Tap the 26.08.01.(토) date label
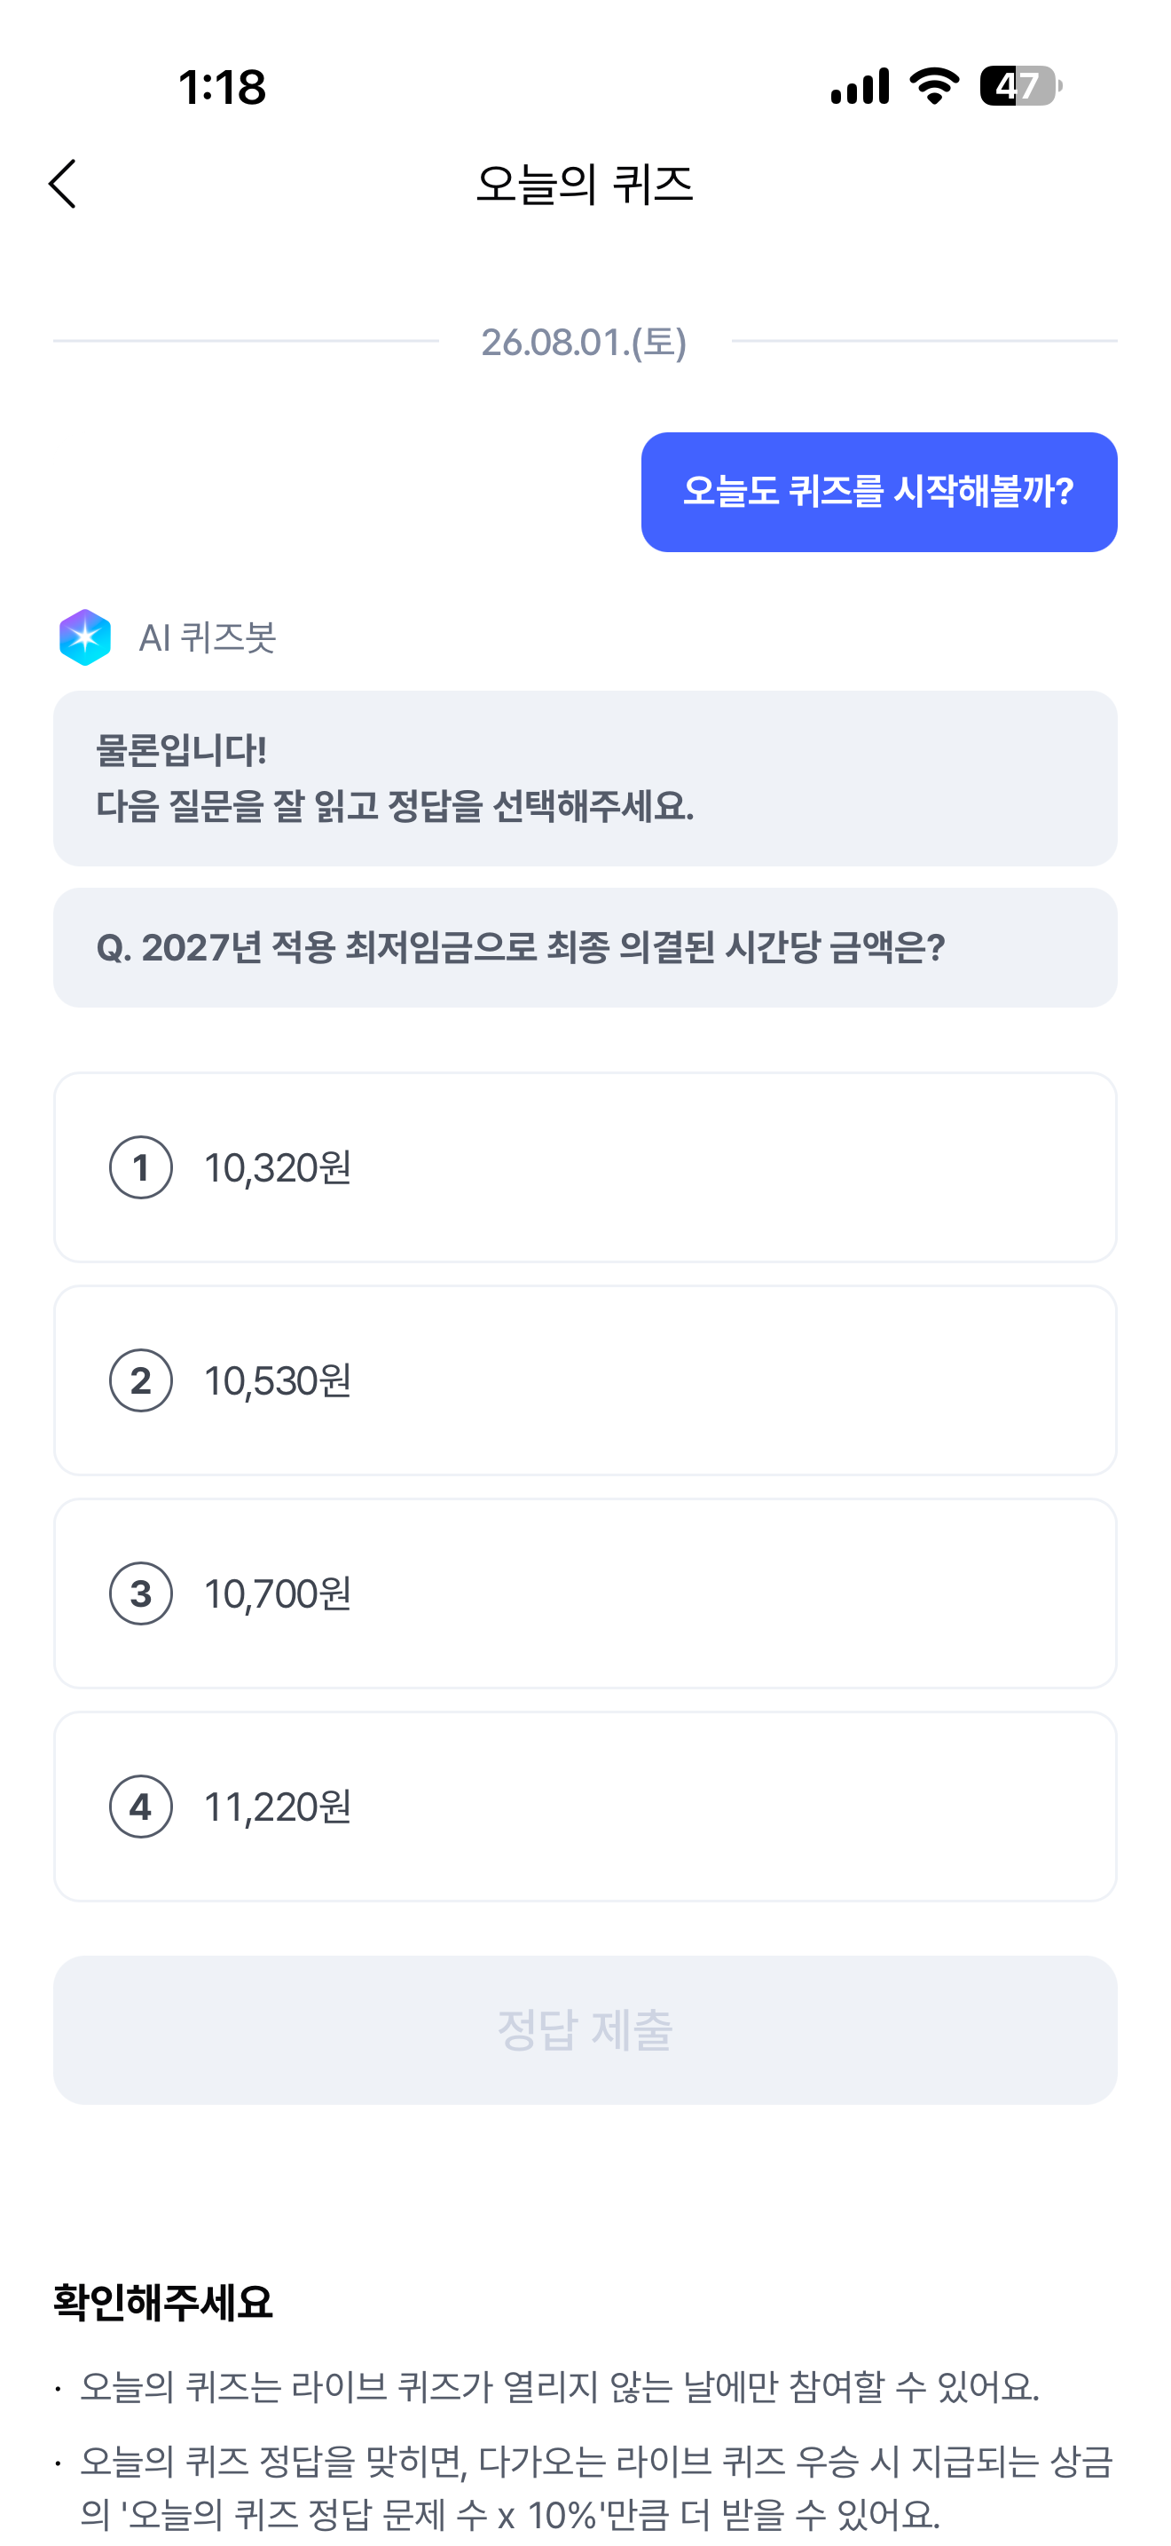1171x2546 pixels. pos(585,342)
